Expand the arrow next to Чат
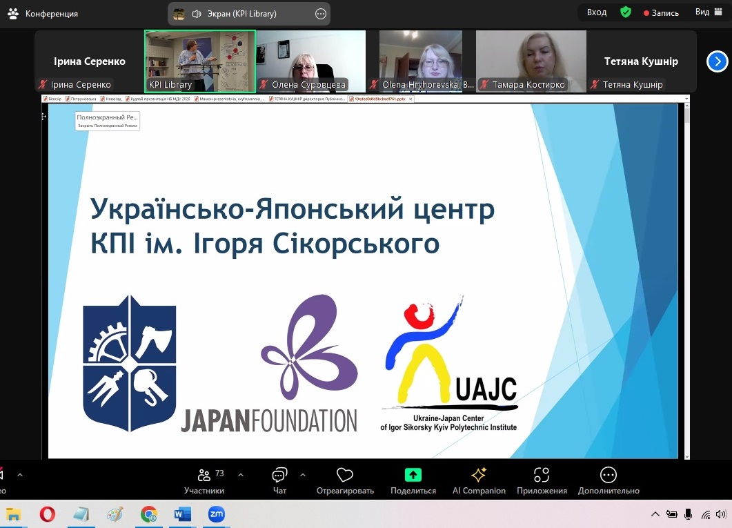The image size is (732, 528). point(303,475)
